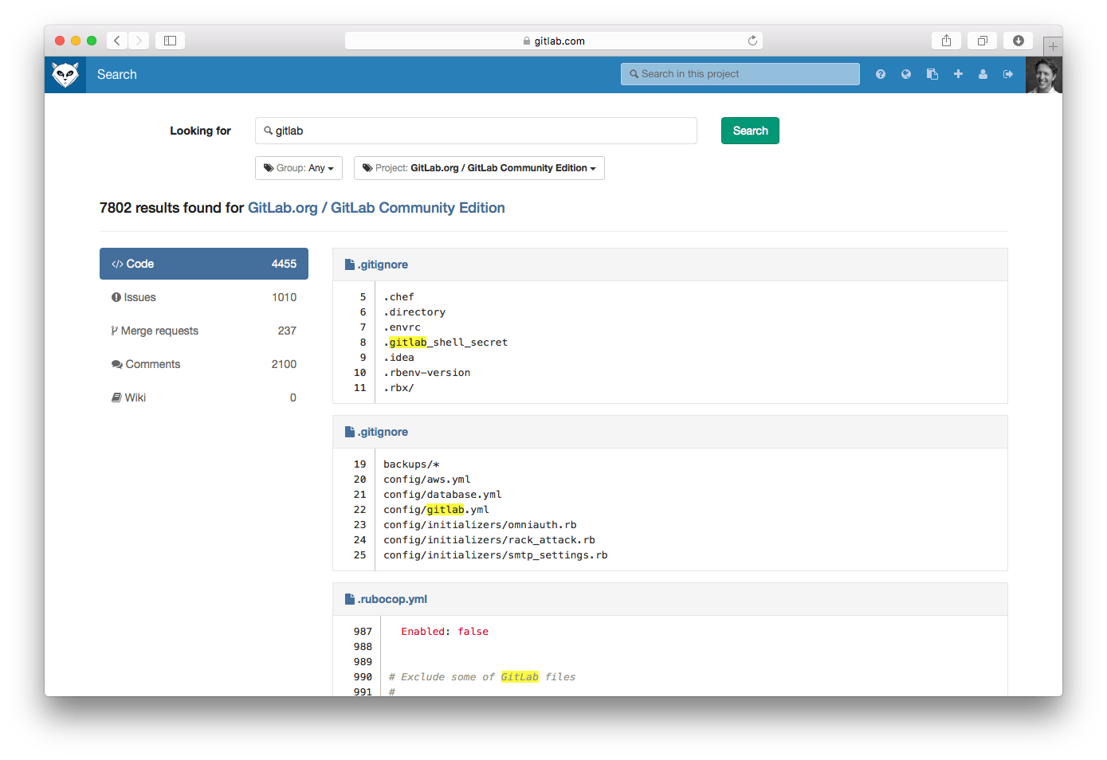
Task: Open the .rubocop.yml file link
Action: (392, 599)
